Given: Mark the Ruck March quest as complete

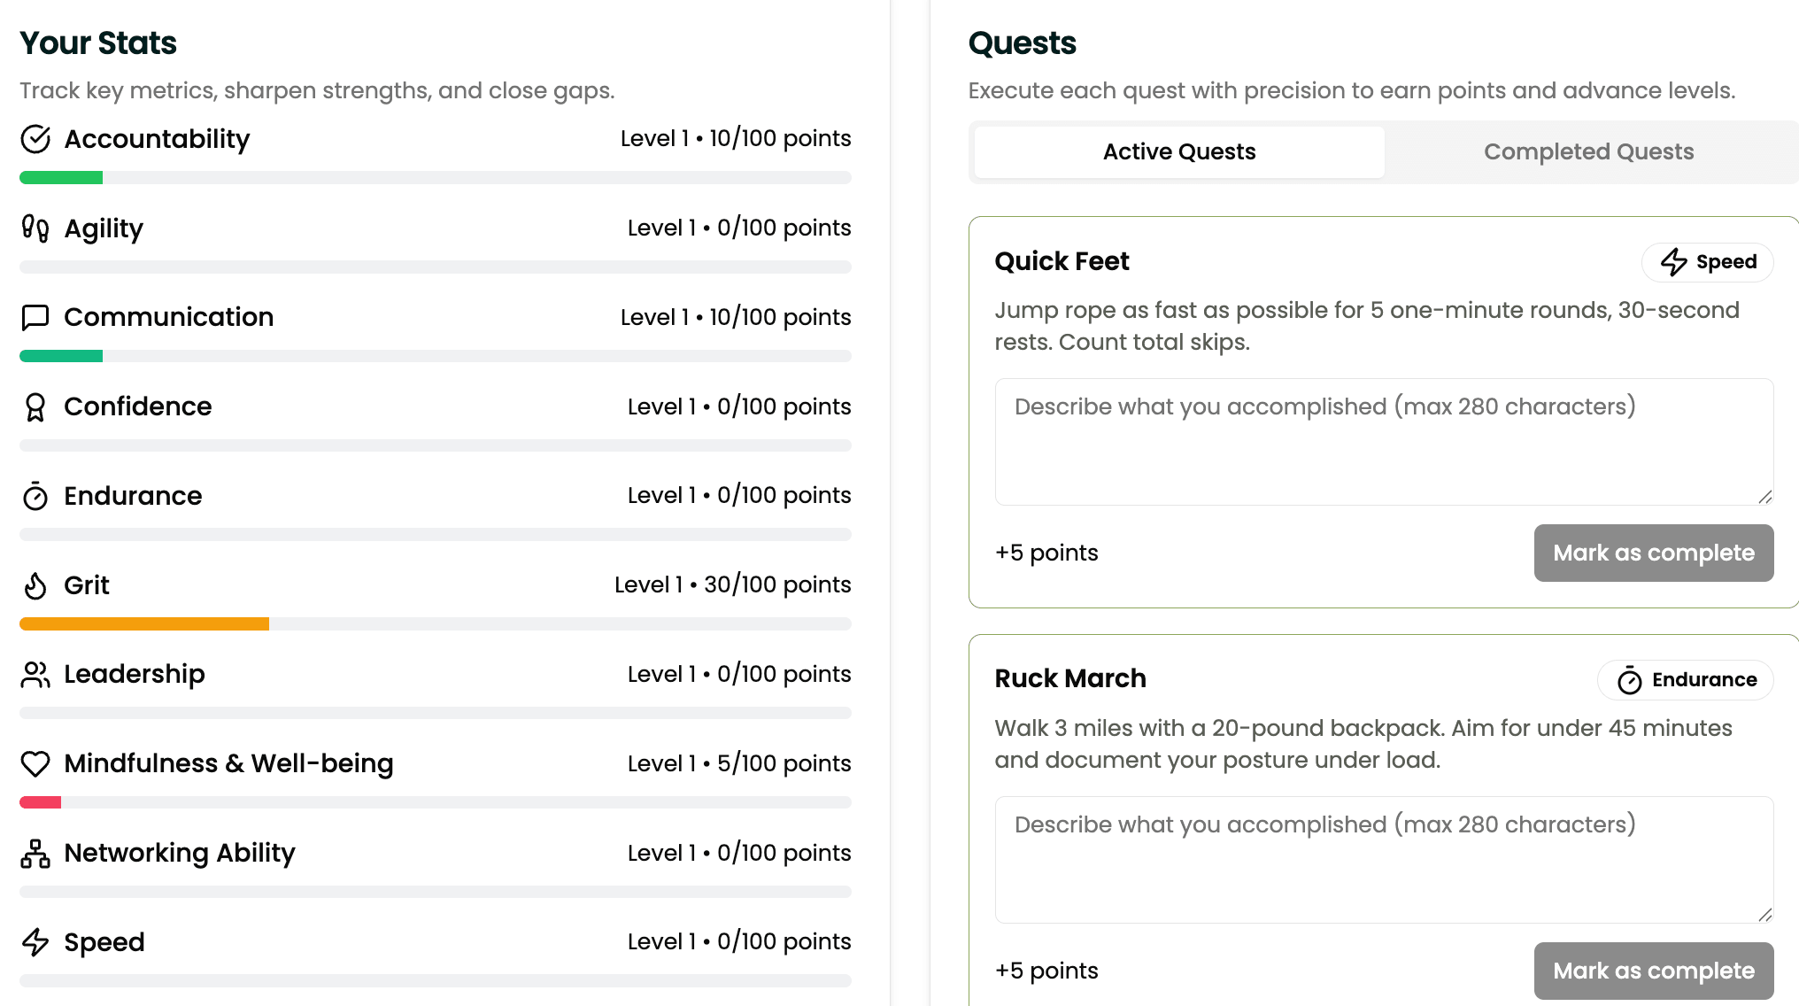Looking at the screenshot, I should tap(1653, 971).
